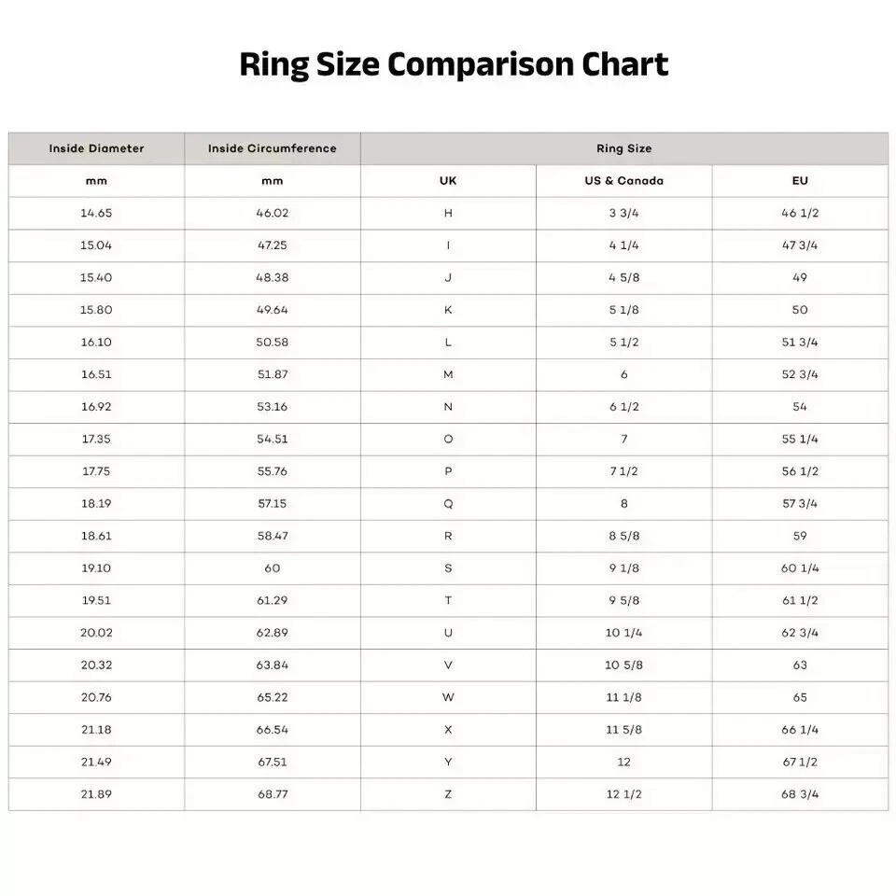
Task: Select the EU size 51 3/4 cell
Action: 800,343
